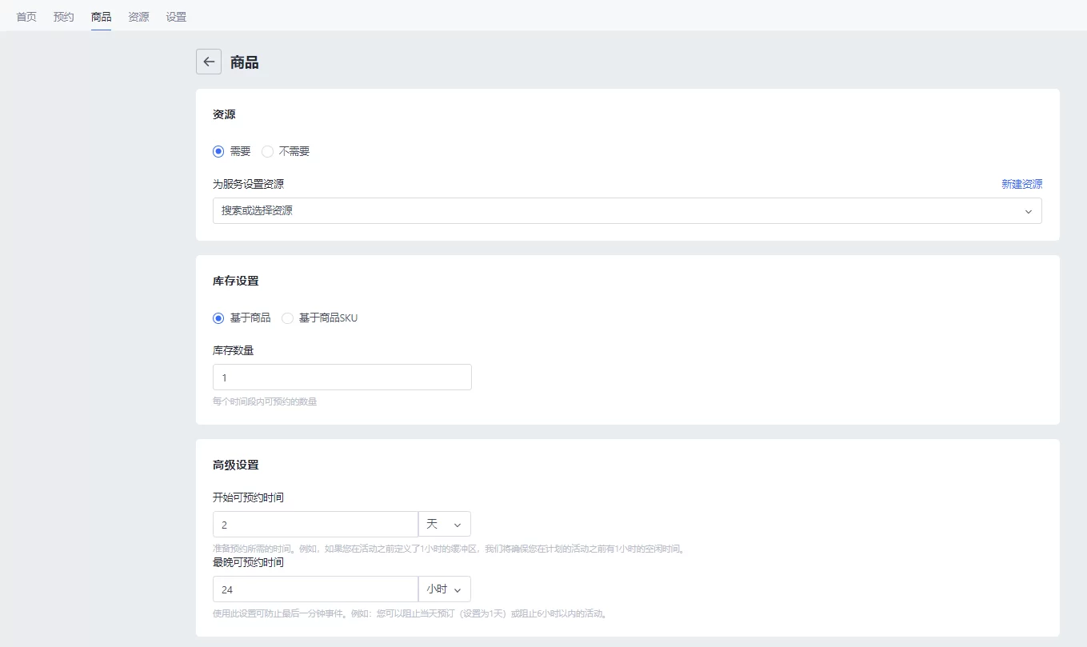Focus the 最晚可预约时间 number field

(315, 589)
